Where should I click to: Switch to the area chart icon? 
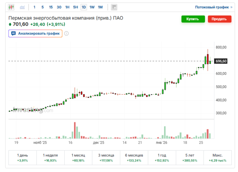click(22, 7)
